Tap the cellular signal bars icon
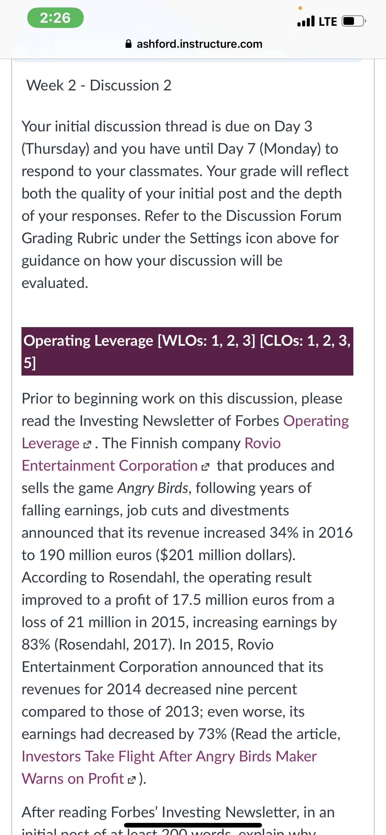 pyautogui.click(x=306, y=21)
